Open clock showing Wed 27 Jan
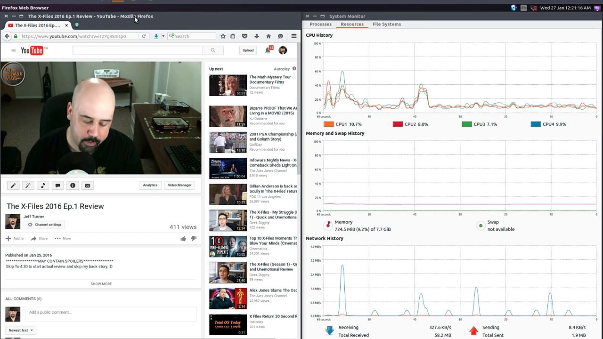This screenshot has height=339, width=603. 566,8
